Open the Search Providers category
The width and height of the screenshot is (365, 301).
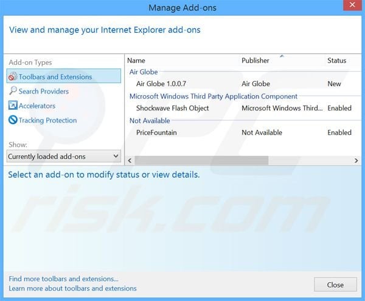click(x=44, y=91)
